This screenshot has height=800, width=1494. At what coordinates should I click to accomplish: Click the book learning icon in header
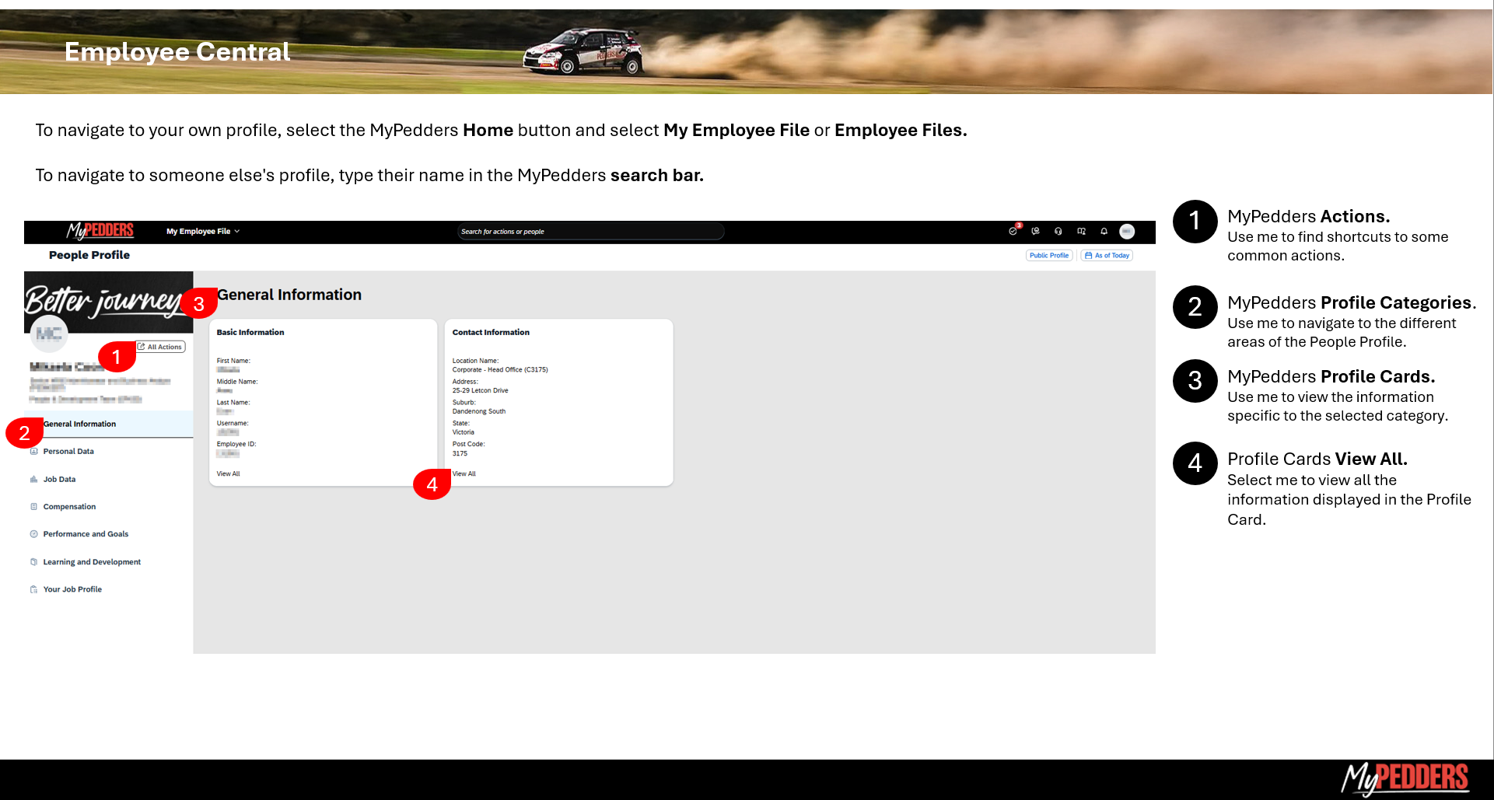(x=1081, y=232)
